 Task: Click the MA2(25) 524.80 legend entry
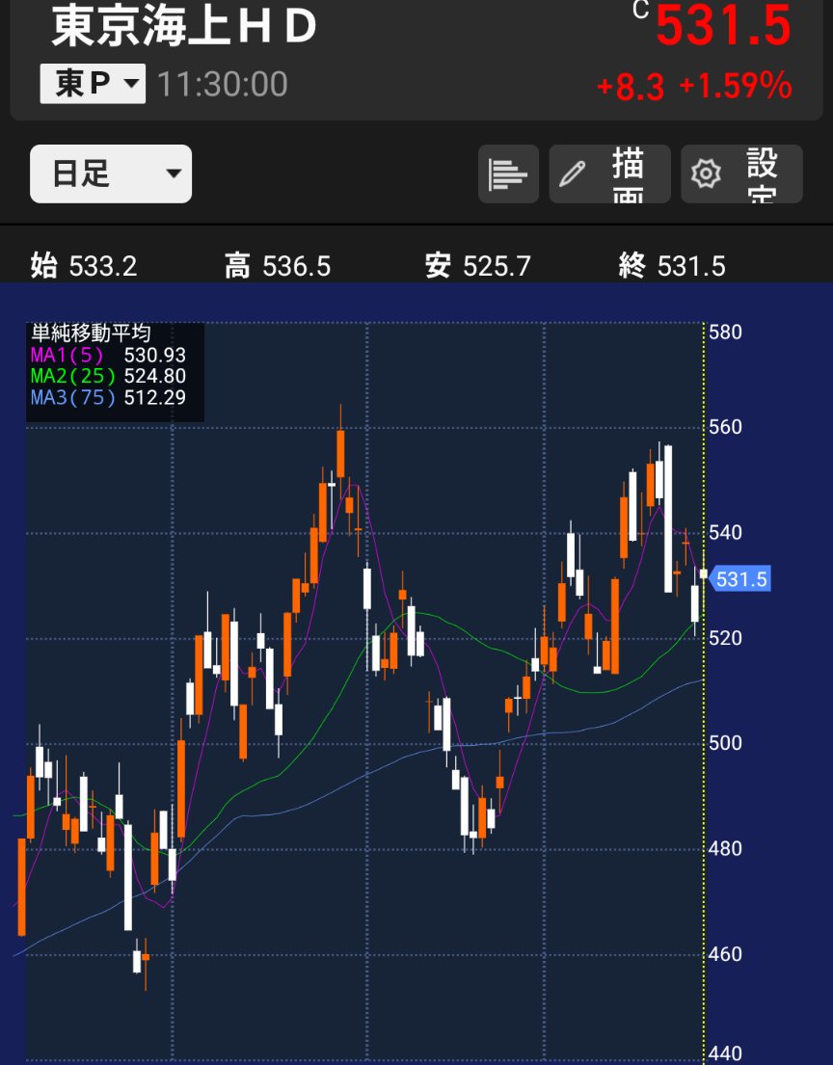[x=108, y=376]
